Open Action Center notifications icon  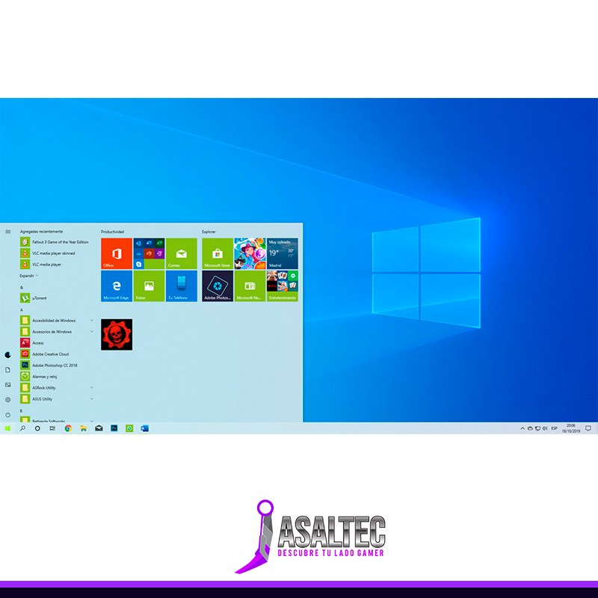click(588, 428)
